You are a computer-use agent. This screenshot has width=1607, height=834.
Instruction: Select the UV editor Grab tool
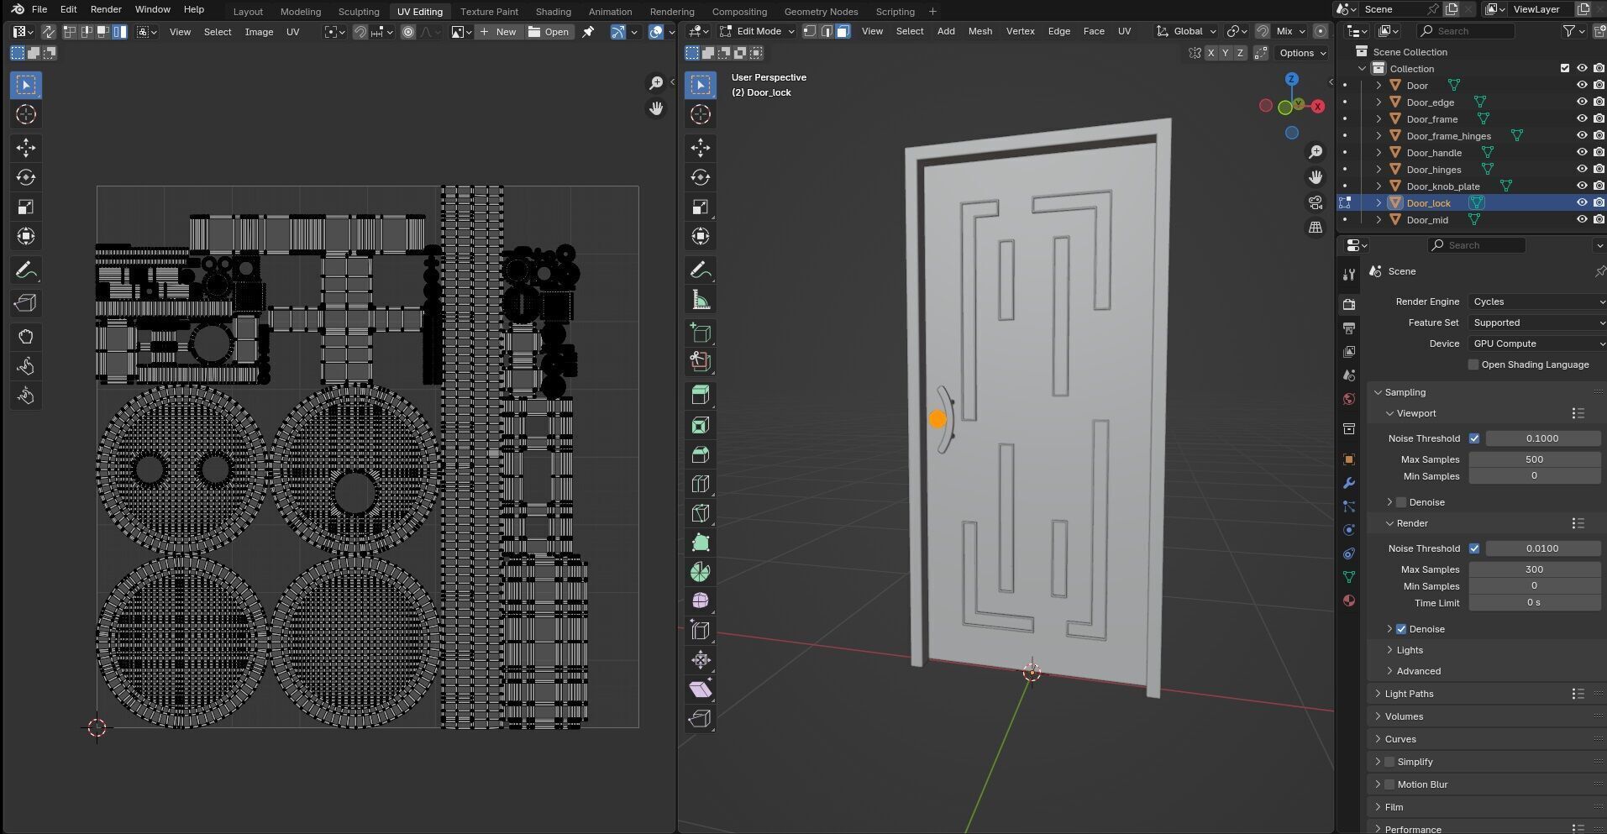26,337
